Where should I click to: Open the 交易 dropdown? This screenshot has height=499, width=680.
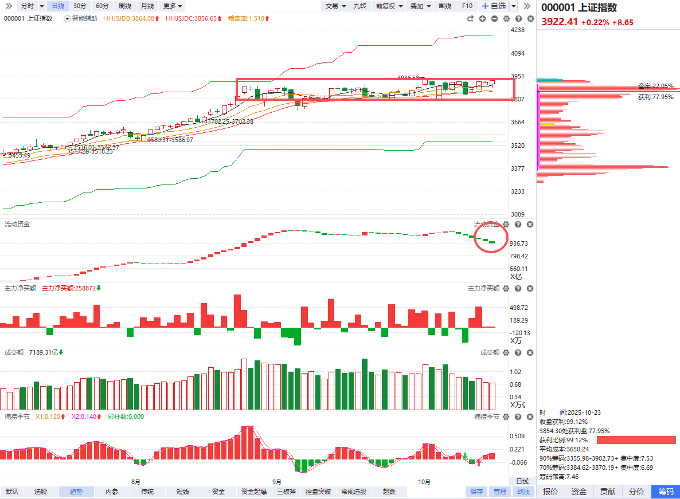tap(335, 6)
